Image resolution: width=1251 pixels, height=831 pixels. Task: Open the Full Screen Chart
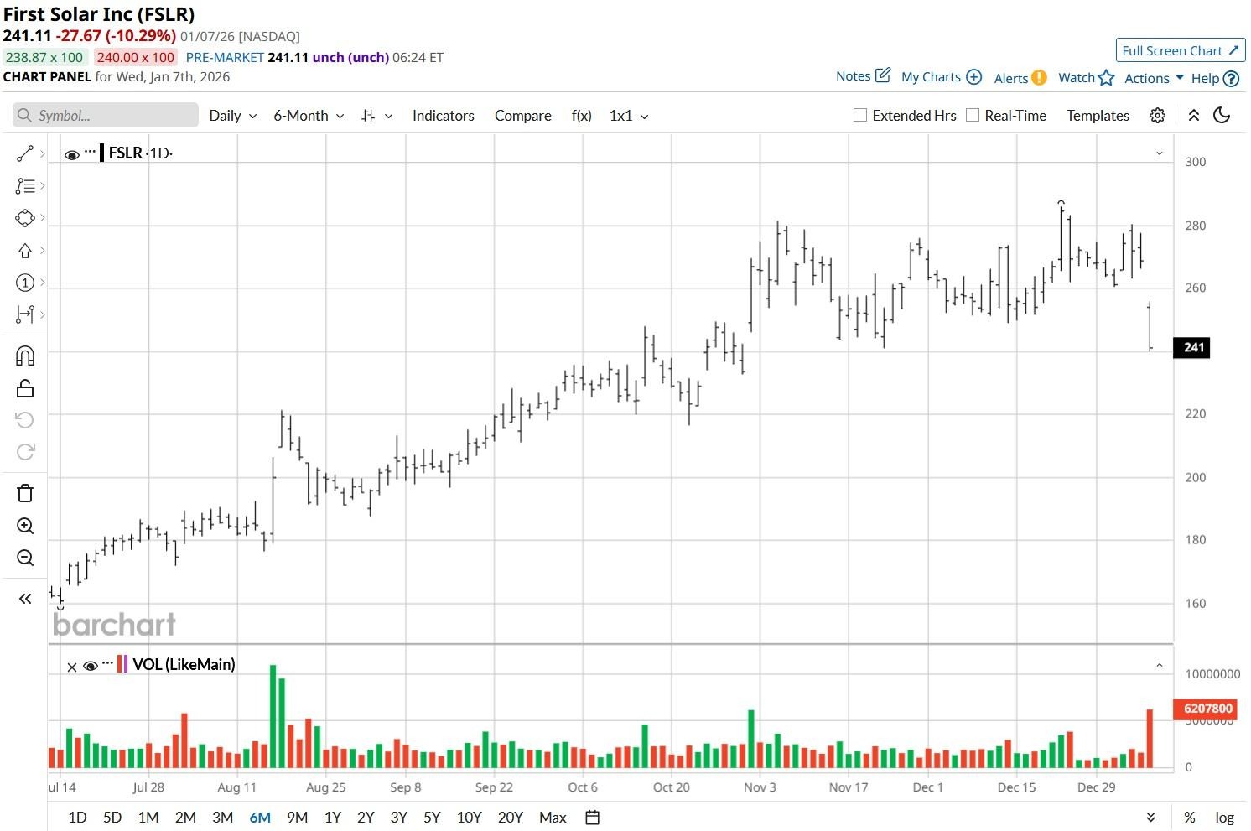pos(1181,50)
